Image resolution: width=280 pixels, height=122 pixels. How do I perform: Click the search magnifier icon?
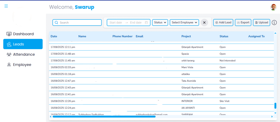click(56, 23)
